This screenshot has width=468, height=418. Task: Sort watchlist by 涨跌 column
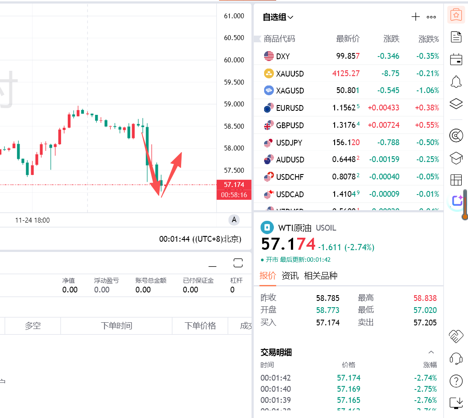pyautogui.click(x=391, y=39)
